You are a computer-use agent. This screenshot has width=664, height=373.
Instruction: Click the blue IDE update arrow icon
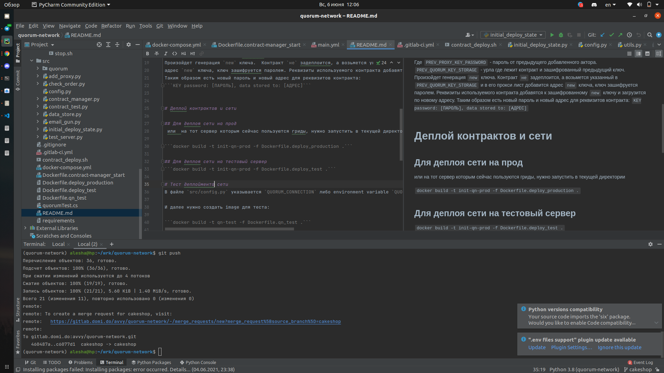point(659,35)
